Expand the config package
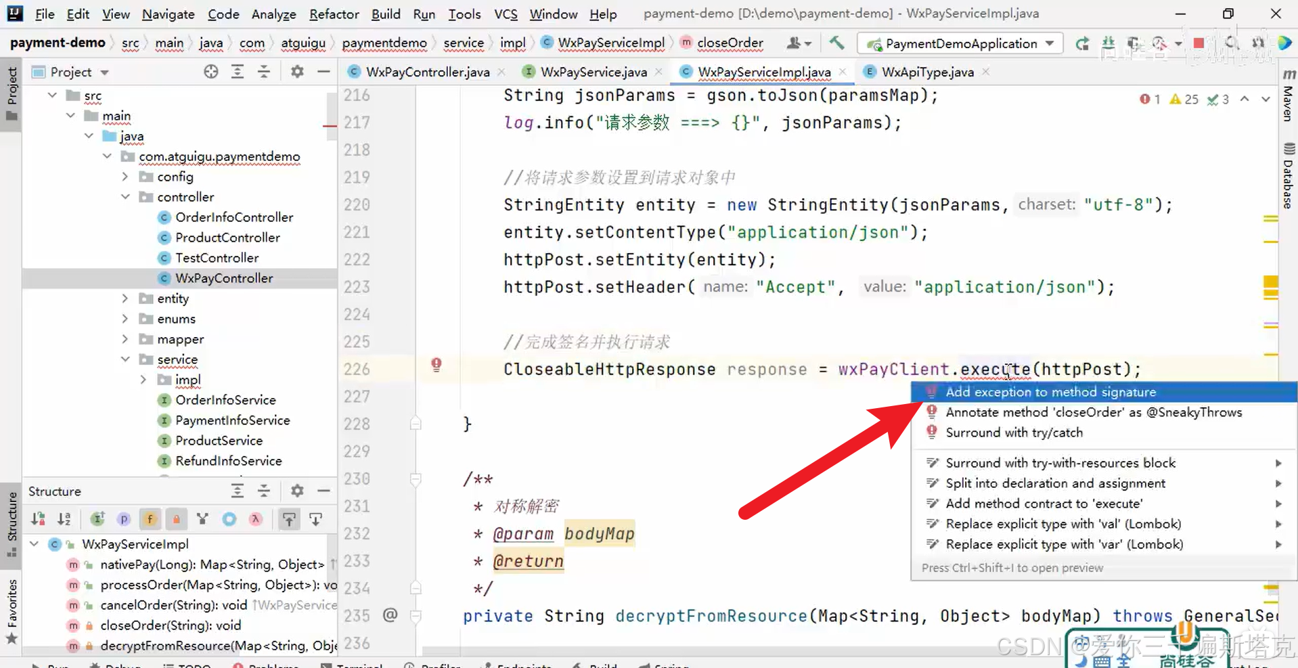This screenshot has height=668, width=1298. [125, 177]
